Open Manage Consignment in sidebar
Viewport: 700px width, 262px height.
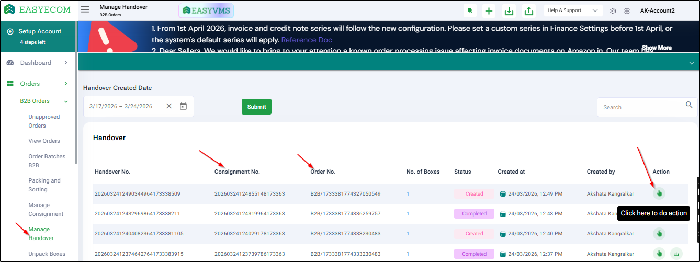46,210
